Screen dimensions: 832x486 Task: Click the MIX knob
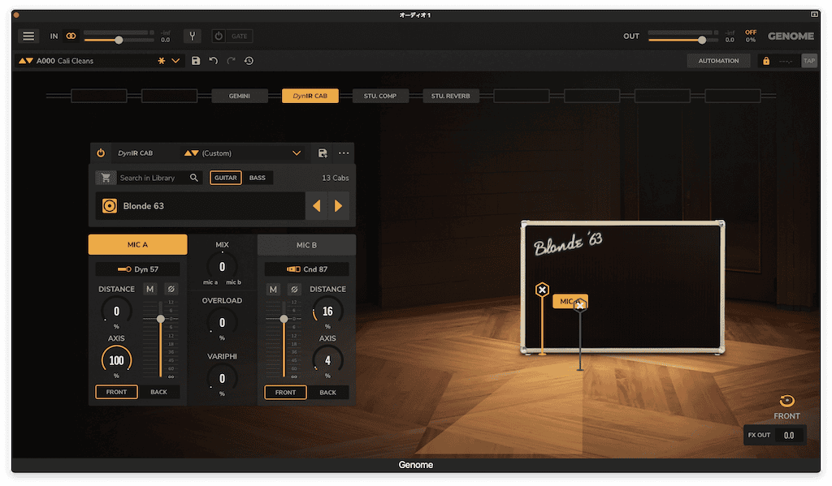tap(222, 267)
